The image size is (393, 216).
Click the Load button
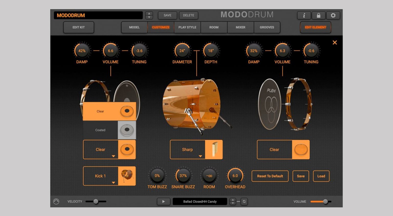(x=321, y=176)
